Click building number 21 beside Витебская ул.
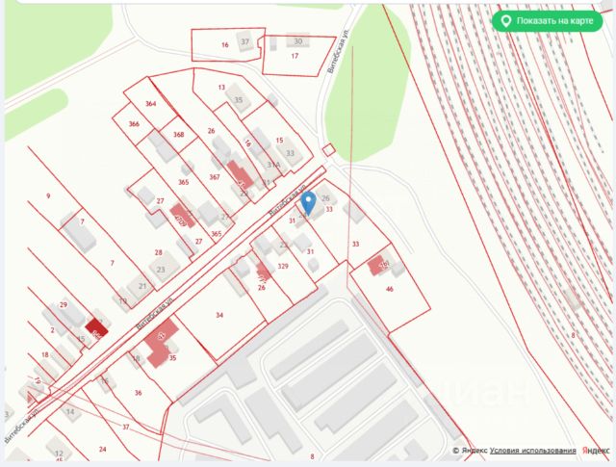This screenshot has width=616, height=467. (x=142, y=286)
